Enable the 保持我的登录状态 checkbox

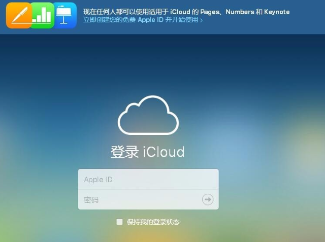click(x=119, y=222)
